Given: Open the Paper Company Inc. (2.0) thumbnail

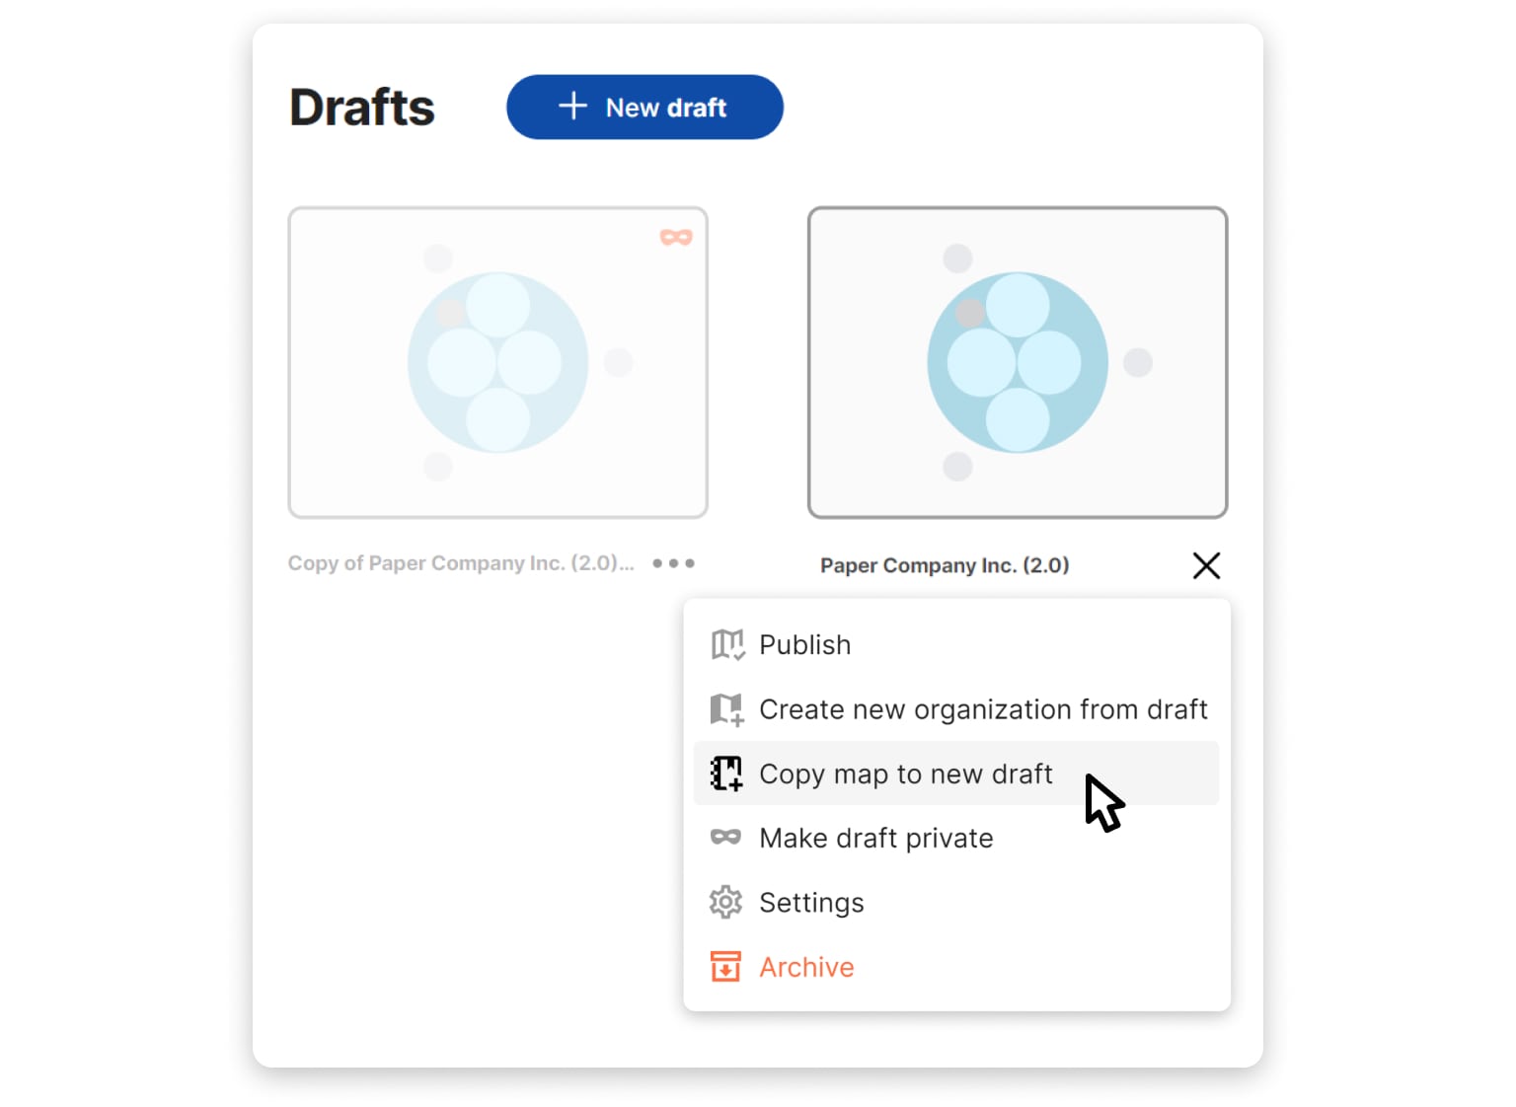Looking at the screenshot, I should click(x=1017, y=362).
